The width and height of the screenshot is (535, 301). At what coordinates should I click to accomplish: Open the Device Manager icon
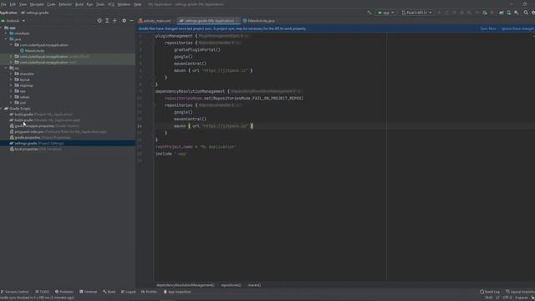[509, 13]
